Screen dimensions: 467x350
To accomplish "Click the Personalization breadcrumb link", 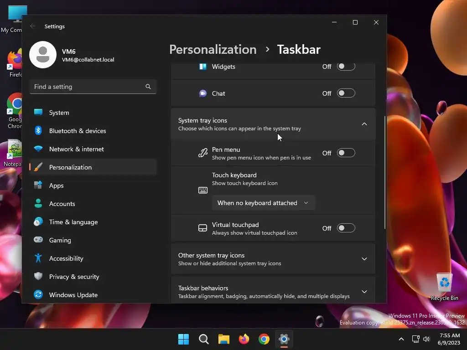I will click(213, 49).
